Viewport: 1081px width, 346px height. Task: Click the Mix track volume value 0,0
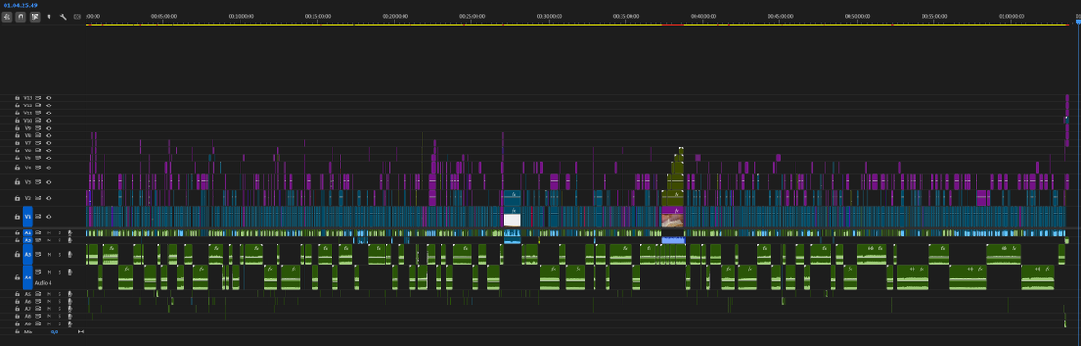point(54,332)
